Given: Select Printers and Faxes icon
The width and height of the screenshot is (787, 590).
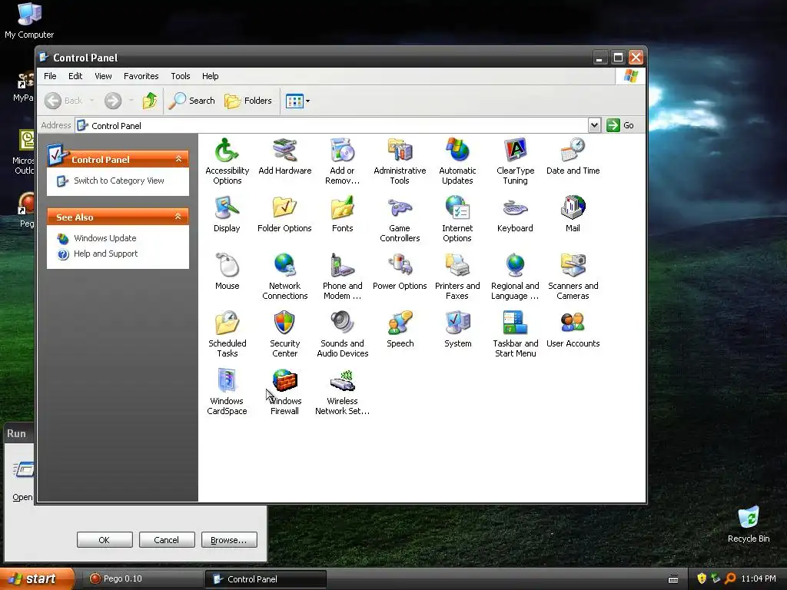Looking at the screenshot, I should [x=457, y=265].
